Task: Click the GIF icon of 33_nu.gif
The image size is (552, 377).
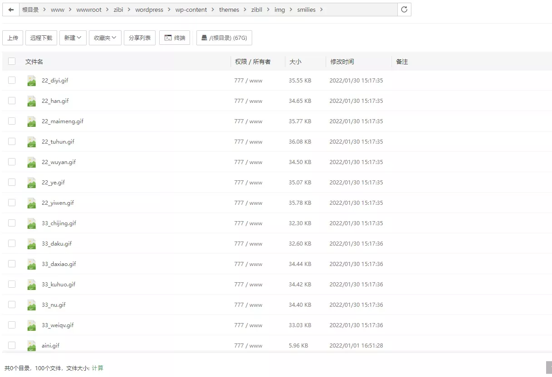Action: [x=31, y=305]
